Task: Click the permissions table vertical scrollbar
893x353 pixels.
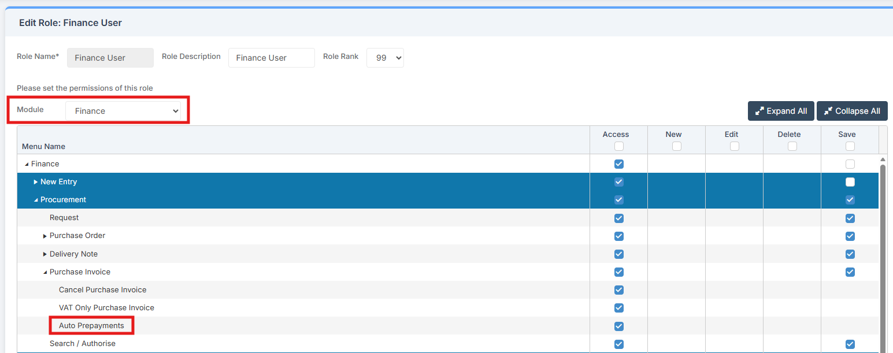Action: coord(882,254)
